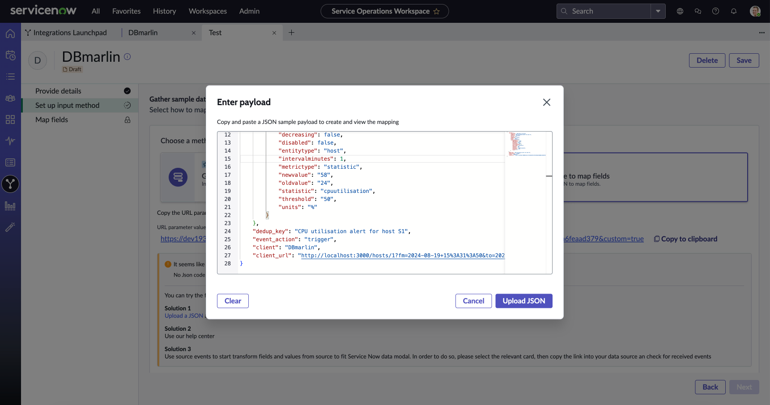This screenshot has height=405, width=770.
Task: Switch to the DBmarlin tab
Action: click(143, 33)
